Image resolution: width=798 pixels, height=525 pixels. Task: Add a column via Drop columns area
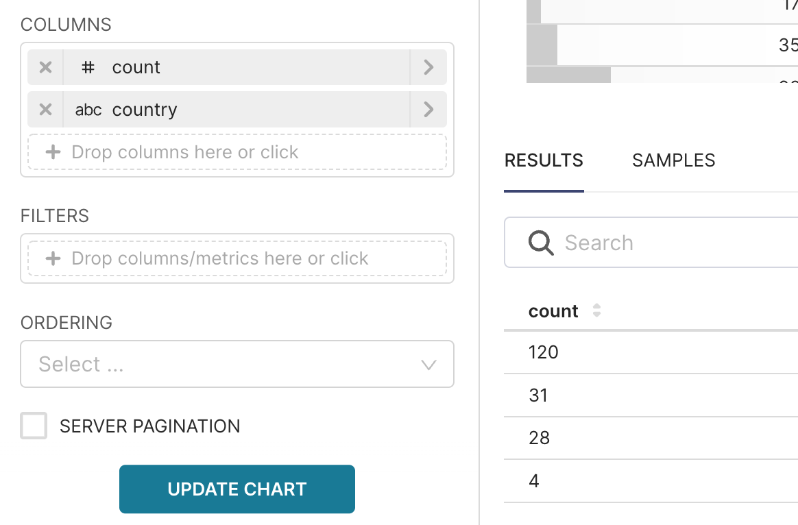237,152
